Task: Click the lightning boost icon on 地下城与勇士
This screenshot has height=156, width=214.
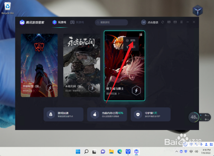Action: 136,90
